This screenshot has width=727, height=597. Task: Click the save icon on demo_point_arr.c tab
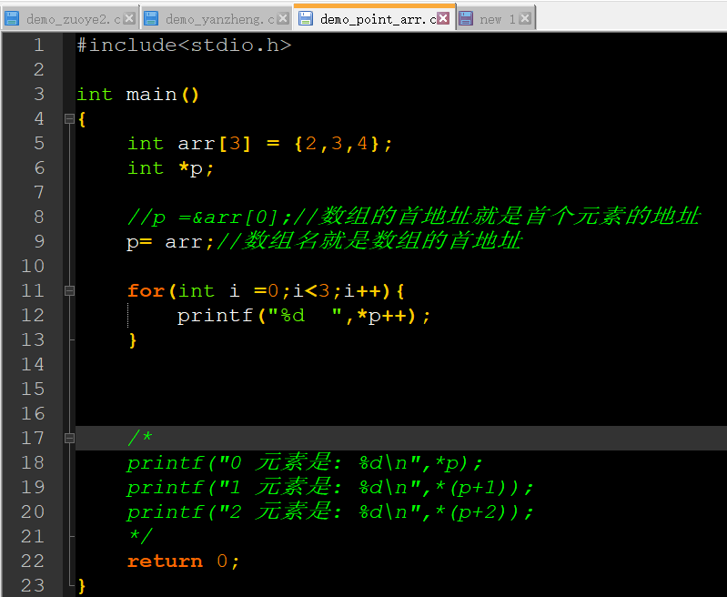click(x=305, y=18)
